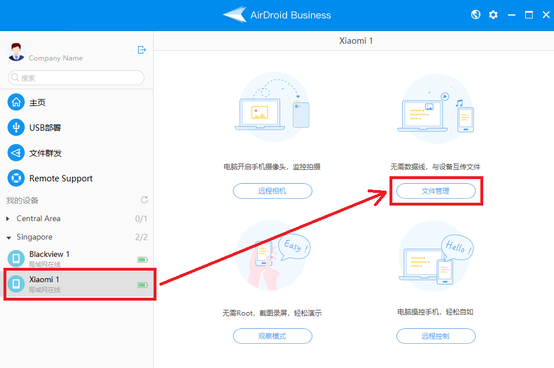Click the 远程相机 remote camera button
554x368 pixels.
click(x=273, y=191)
